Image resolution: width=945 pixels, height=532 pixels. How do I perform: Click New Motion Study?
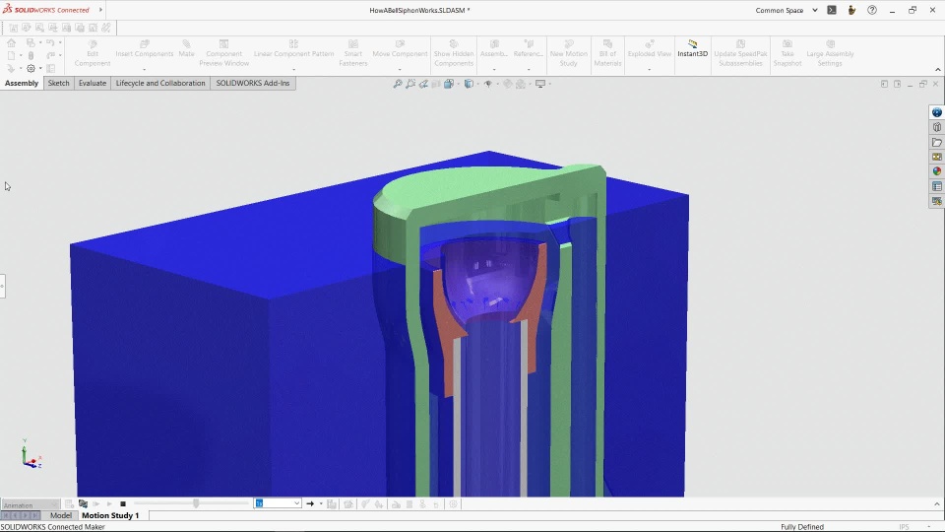[568, 53]
